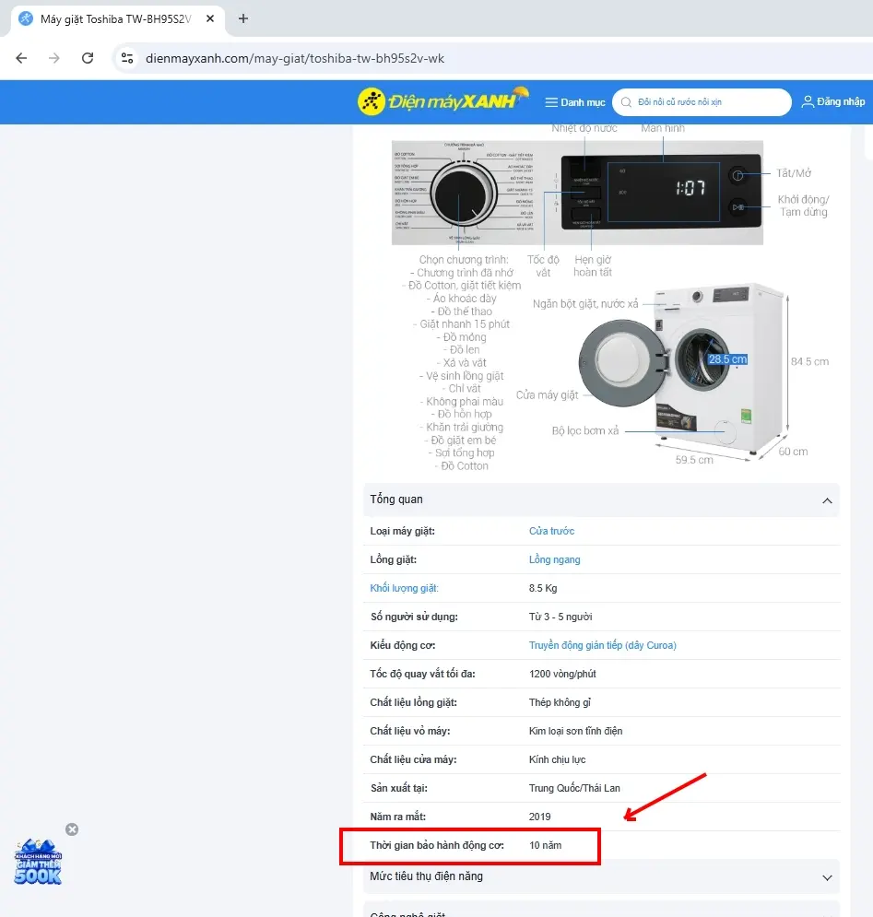View site information icon in address bar

pos(127,58)
